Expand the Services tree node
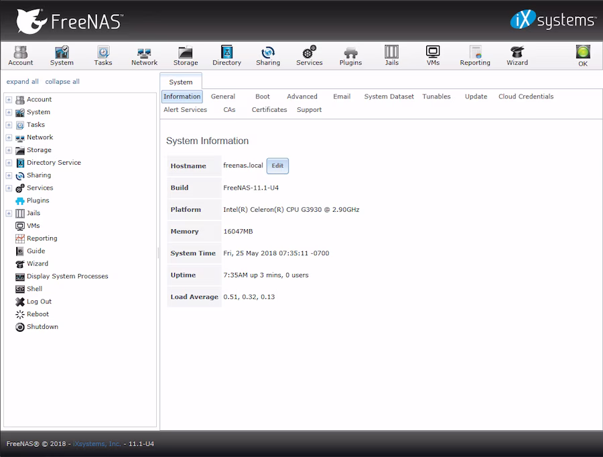603x457 pixels. pyautogui.click(x=9, y=188)
